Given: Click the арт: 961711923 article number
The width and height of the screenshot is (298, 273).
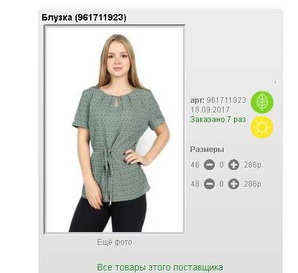Looking at the screenshot, I should tap(218, 100).
